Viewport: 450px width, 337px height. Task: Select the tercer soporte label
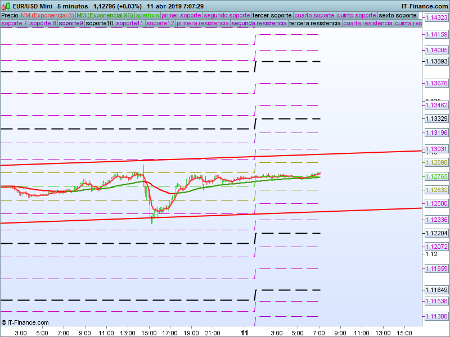pyautogui.click(x=272, y=15)
